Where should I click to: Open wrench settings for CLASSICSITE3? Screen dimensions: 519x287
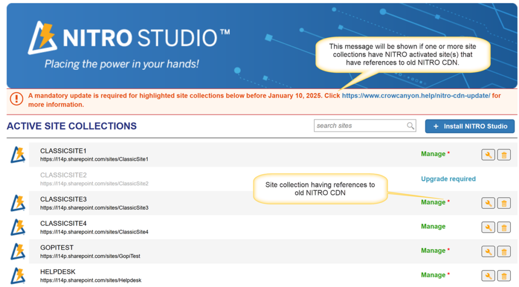[488, 203]
